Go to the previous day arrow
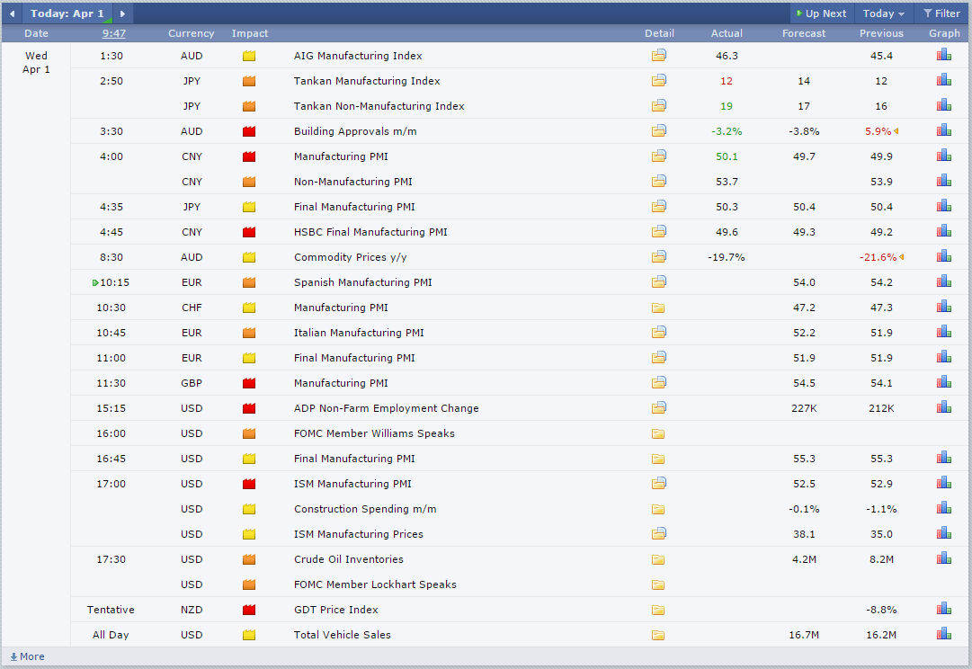Viewport: 972px width, 669px height. 12,13
